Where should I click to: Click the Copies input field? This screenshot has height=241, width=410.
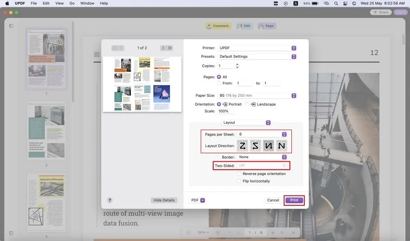226,66
